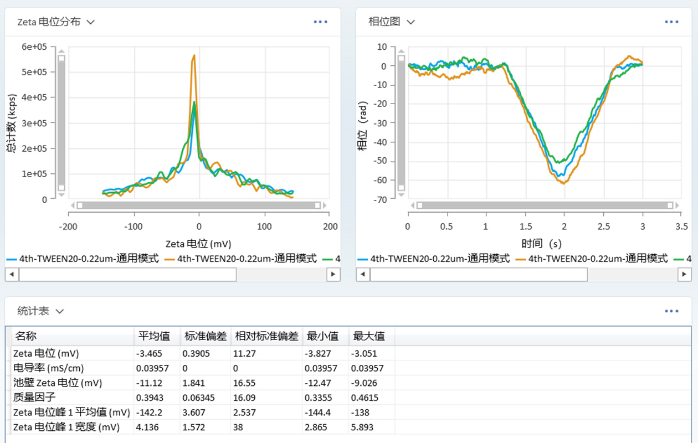Image resolution: width=698 pixels, height=443 pixels.
Task: Click the 平均值 column header
Action: pyautogui.click(x=153, y=336)
